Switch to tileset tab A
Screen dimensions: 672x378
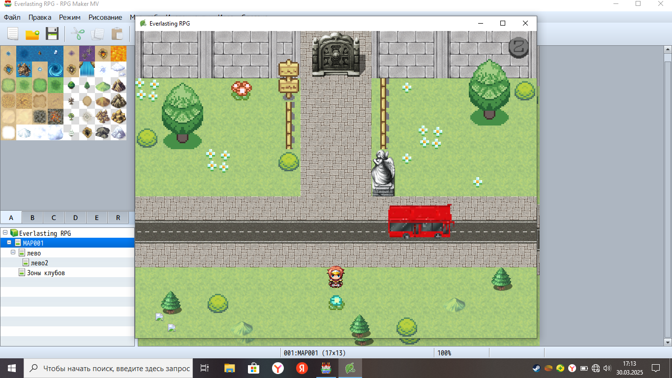coord(11,218)
